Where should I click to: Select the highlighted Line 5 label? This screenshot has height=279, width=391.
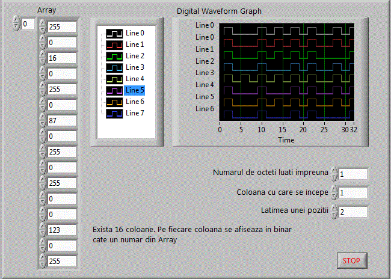(x=135, y=90)
